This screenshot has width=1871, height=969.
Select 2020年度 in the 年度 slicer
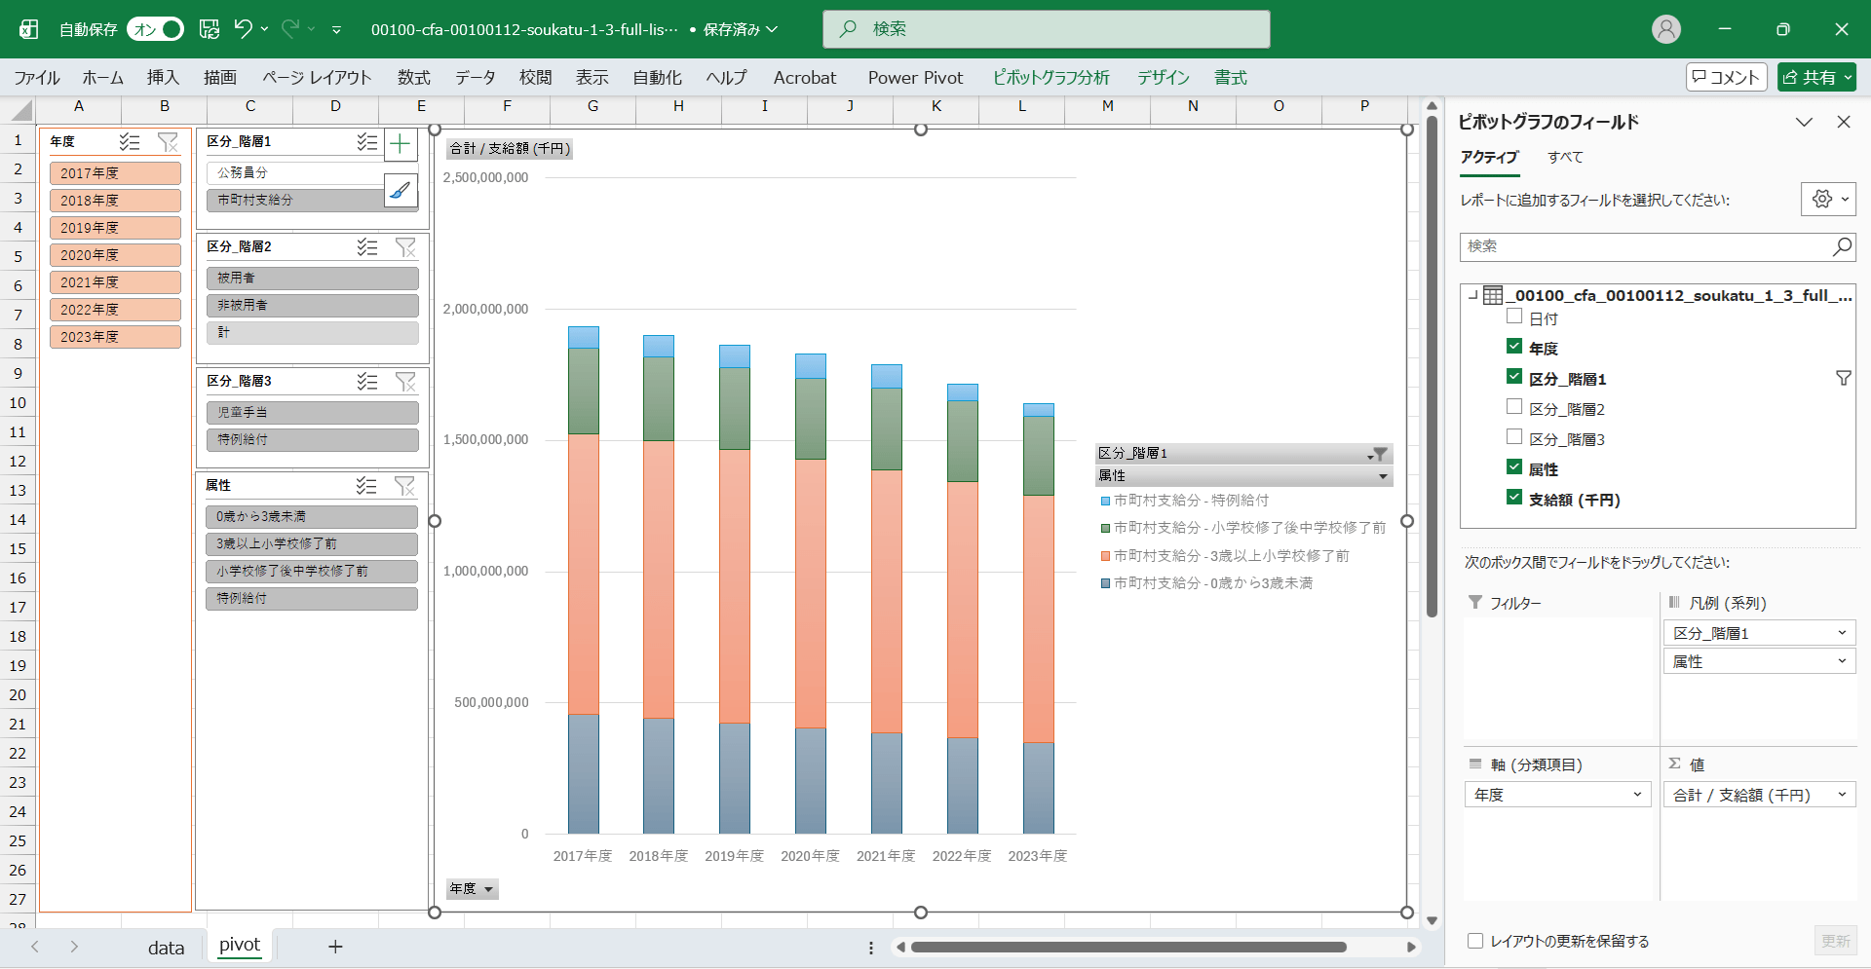point(115,255)
